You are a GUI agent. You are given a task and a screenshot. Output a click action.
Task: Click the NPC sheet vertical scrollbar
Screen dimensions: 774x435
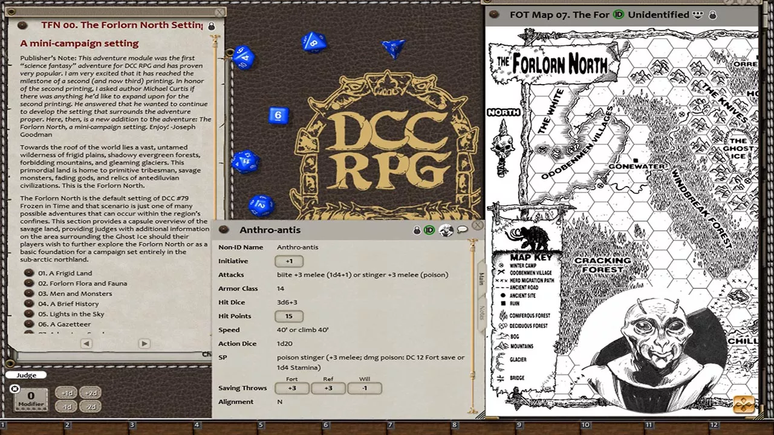point(472,326)
